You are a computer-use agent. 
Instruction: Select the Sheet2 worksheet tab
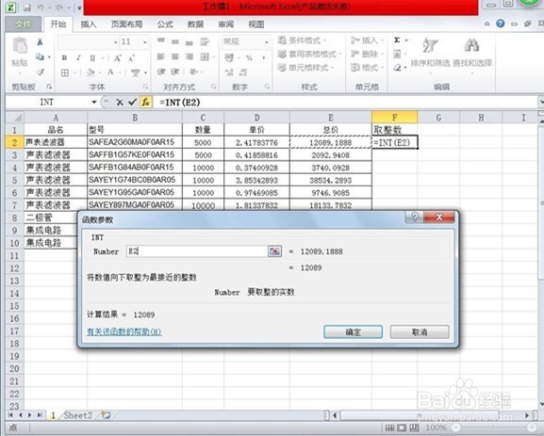point(78,415)
